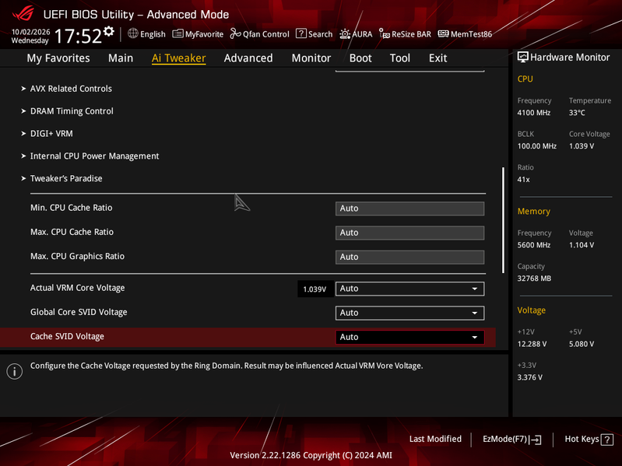Click the English language globe icon
Viewport: 622px width, 466px height.
(132, 33)
